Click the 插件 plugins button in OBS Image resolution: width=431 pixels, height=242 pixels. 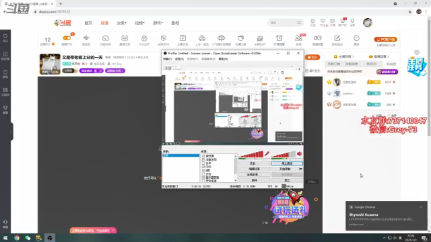(x=255, y=180)
